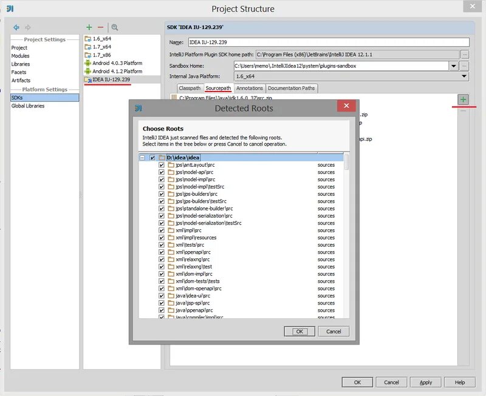Switch to the Classpath tab
This screenshot has width=486, height=396.
[x=190, y=88]
